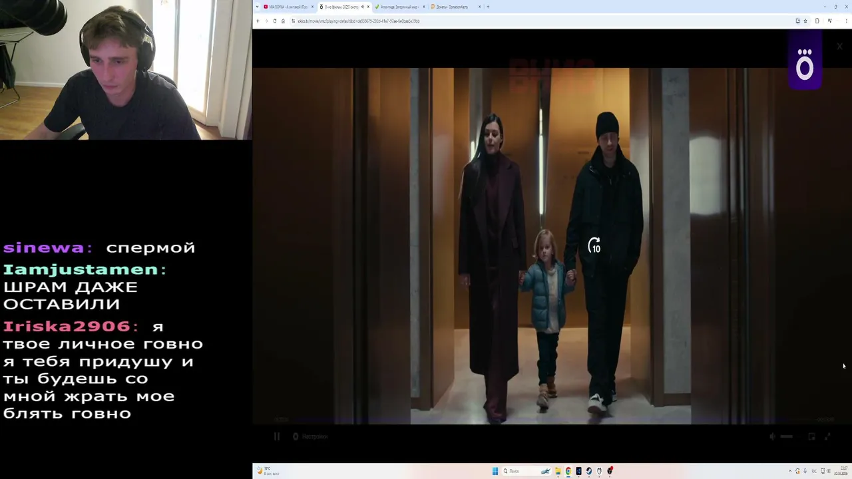
Task: Open the taskbar clock and date
Action: click(839, 471)
